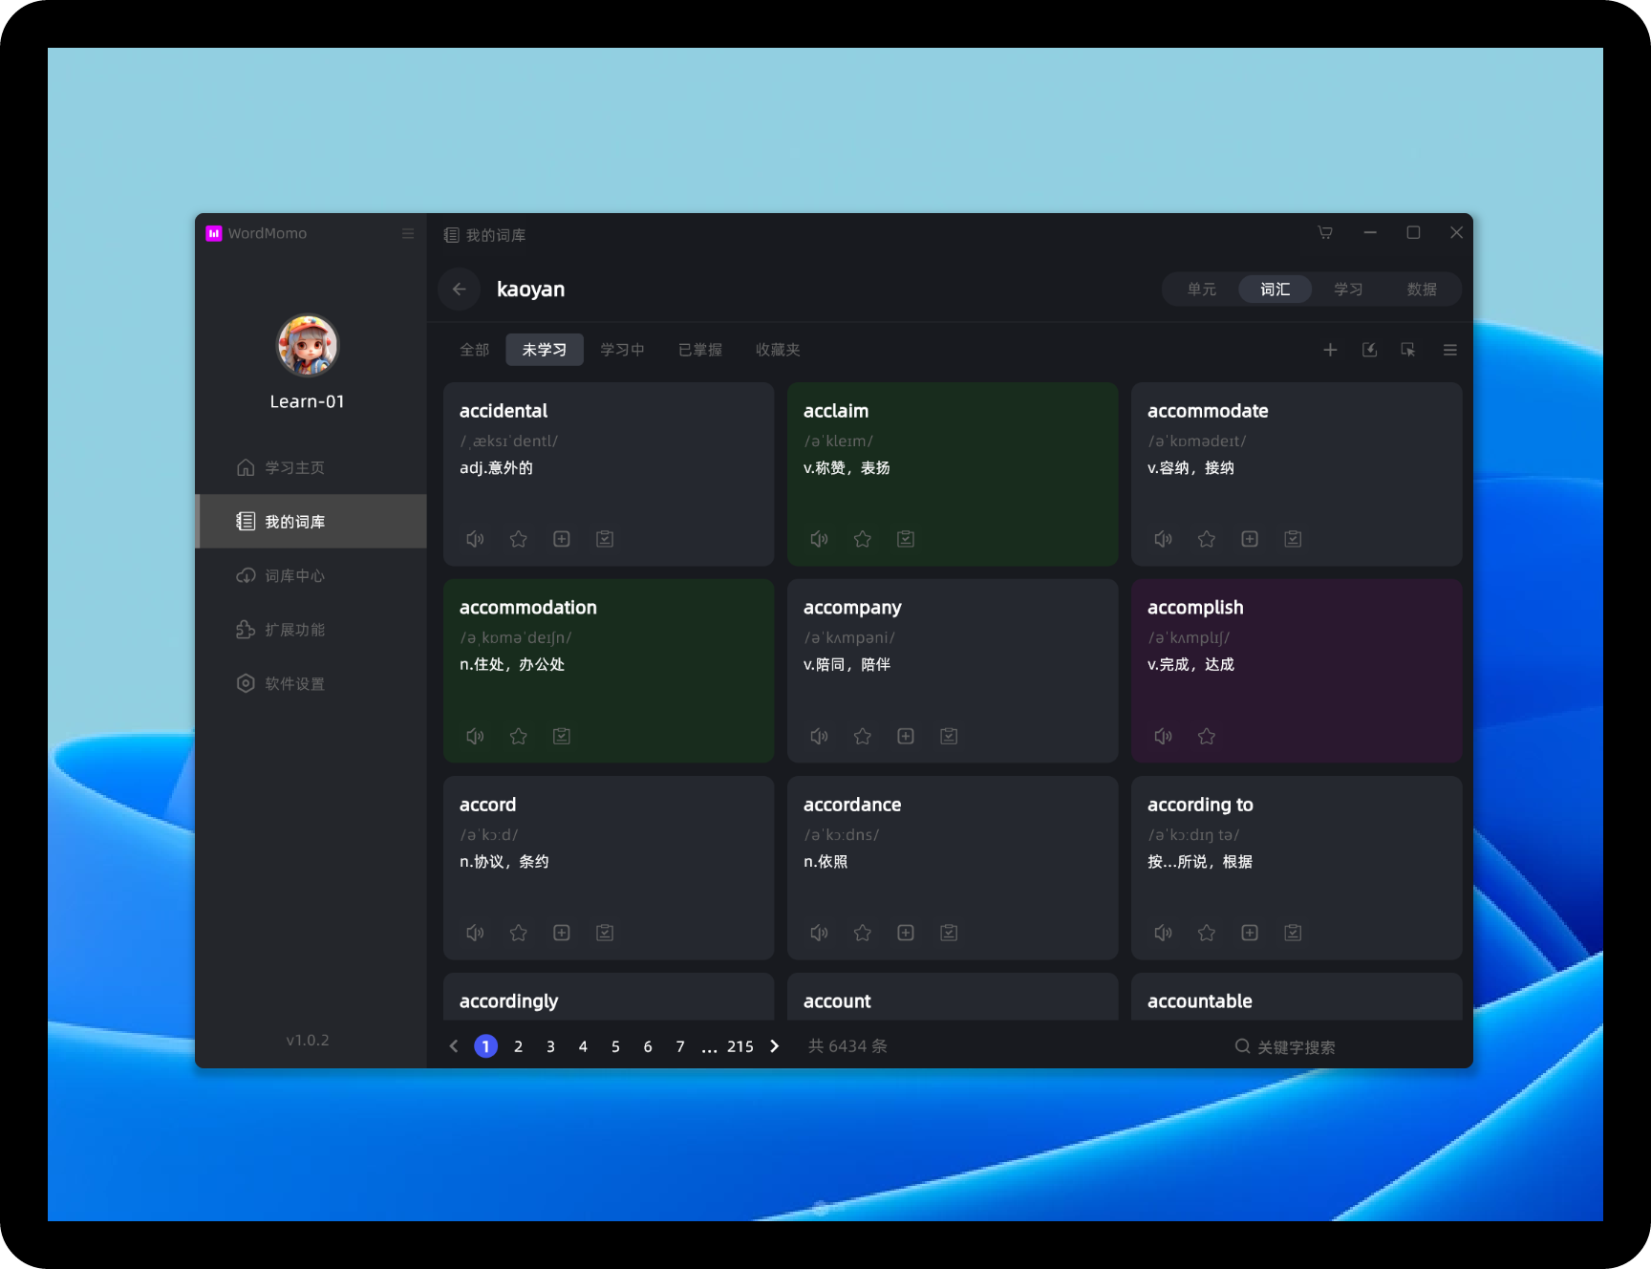This screenshot has height=1269, width=1651.
Task: Click the v1.0.2 version label
Action: (308, 1040)
